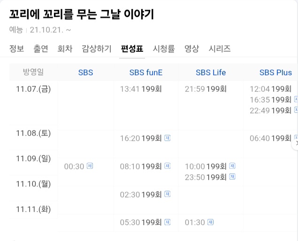The image size is (298, 241).
Task: Open the SBS Plus channel link
Action: [x=275, y=72]
